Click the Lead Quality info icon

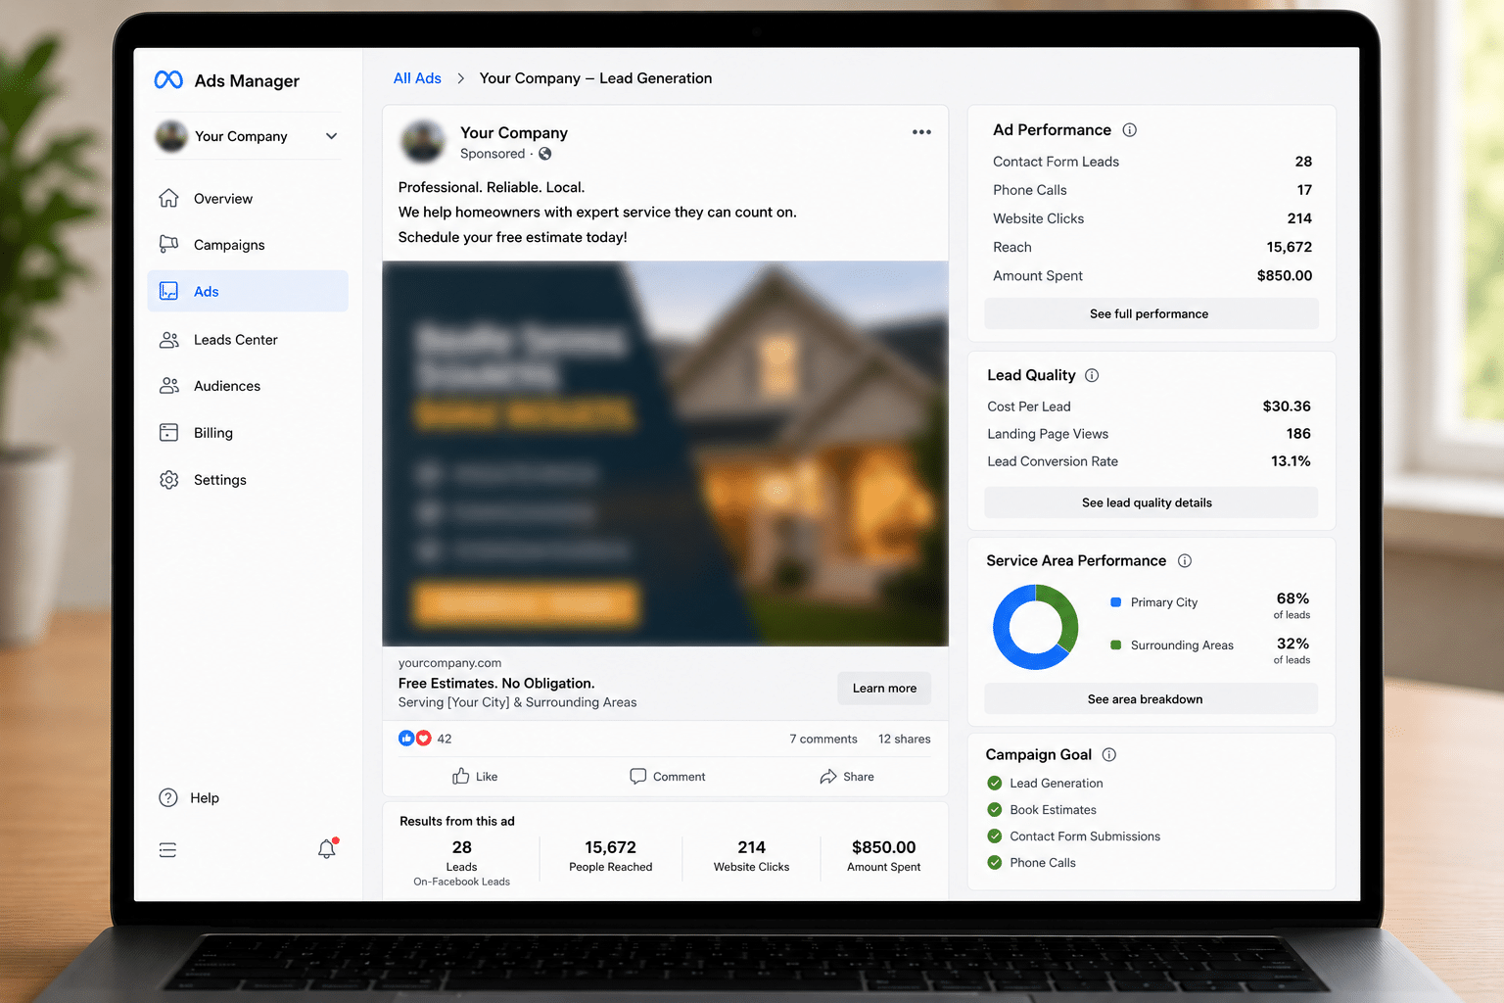click(x=1092, y=375)
